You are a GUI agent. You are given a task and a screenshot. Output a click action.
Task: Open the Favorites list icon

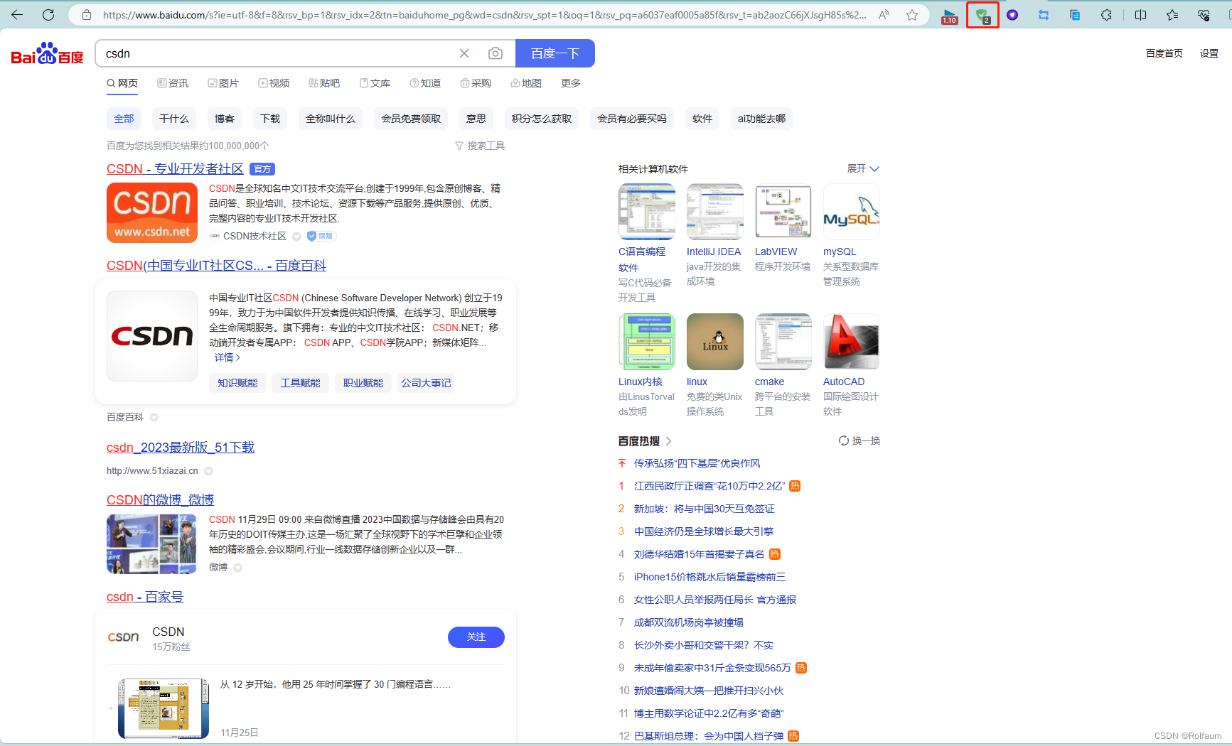[x=1172, y=15]
